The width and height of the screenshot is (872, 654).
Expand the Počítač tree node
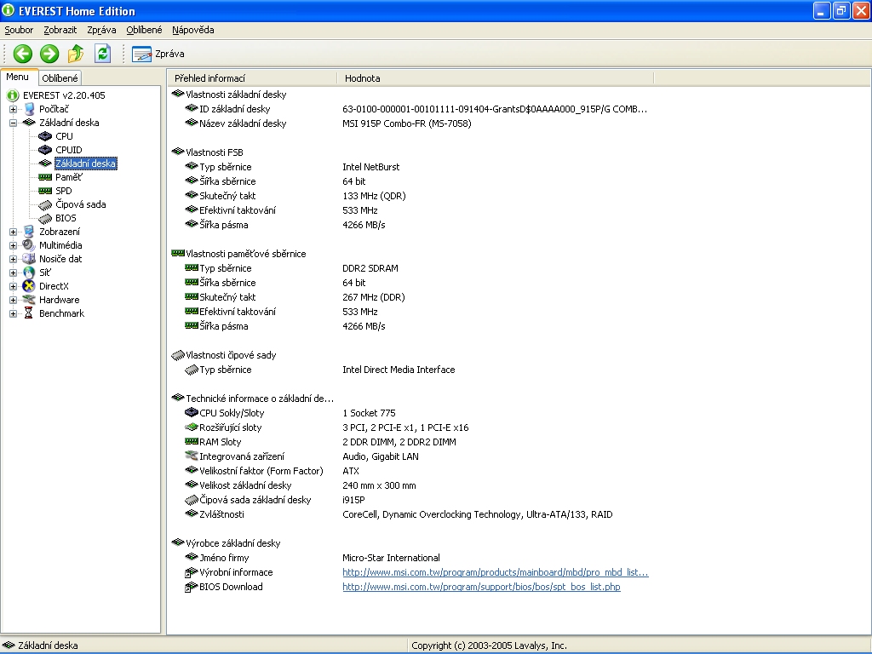(x=14, y=109)
